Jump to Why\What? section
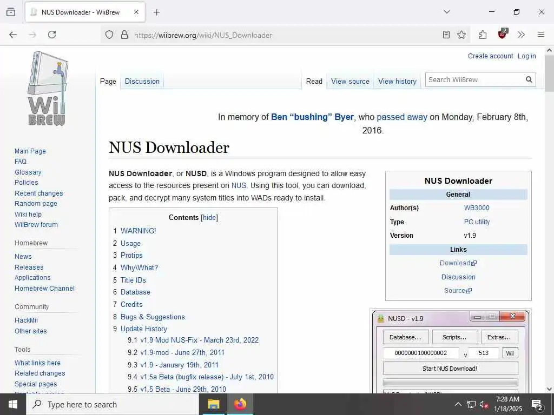This screenshot has width=554, height=415. pos(139,267)
